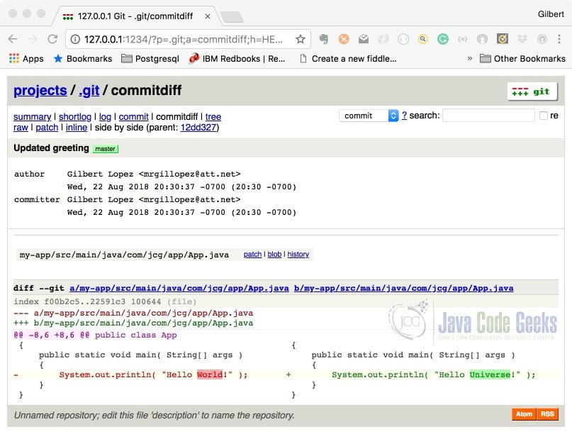
Task: Open Grammarly green extension icon
Action: 442,39
